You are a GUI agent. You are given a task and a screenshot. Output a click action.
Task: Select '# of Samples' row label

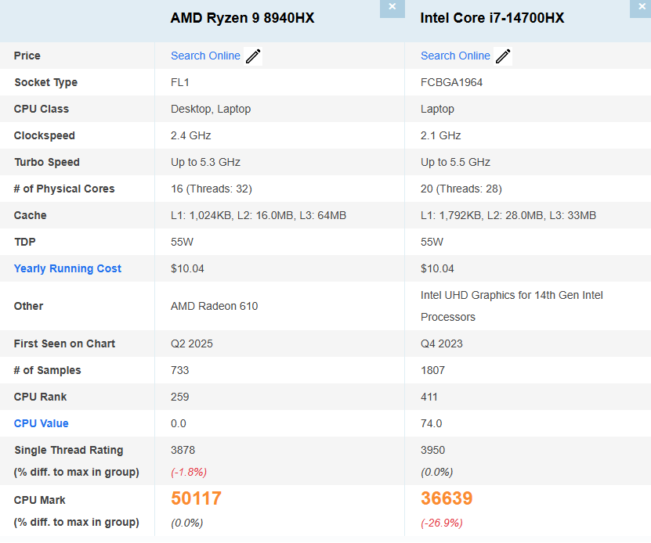(x=47, y=370)
